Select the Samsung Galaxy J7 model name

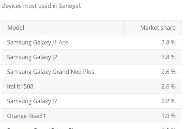click(32, 101)
